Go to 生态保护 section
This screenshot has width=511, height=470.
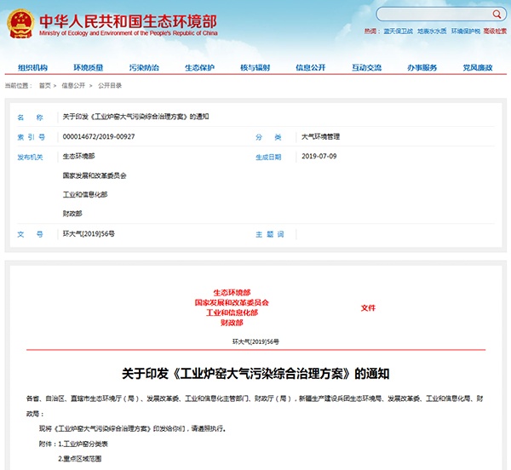click(199, 67)
